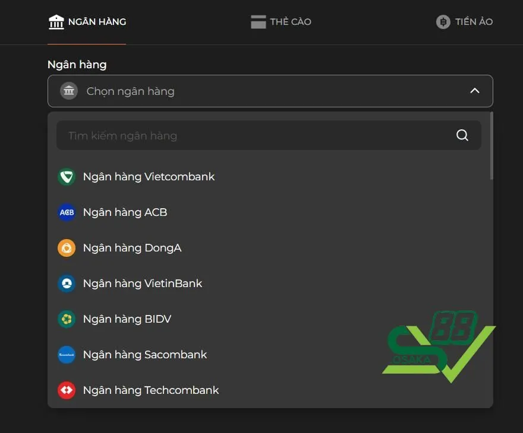Click the bank building icon beside Ngân Hàng
Viewport: 523px width, 433px height.
coord(56,22)
